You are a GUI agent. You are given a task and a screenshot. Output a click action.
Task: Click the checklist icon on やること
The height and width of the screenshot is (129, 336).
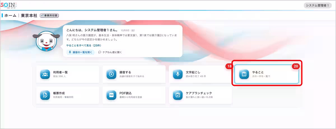244,74
